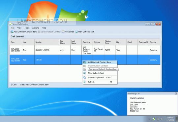This screenshot has width=178, height=122.
Task: Click JAM Software GmbH in Incoming Call popup
Action: click(138, 103)
